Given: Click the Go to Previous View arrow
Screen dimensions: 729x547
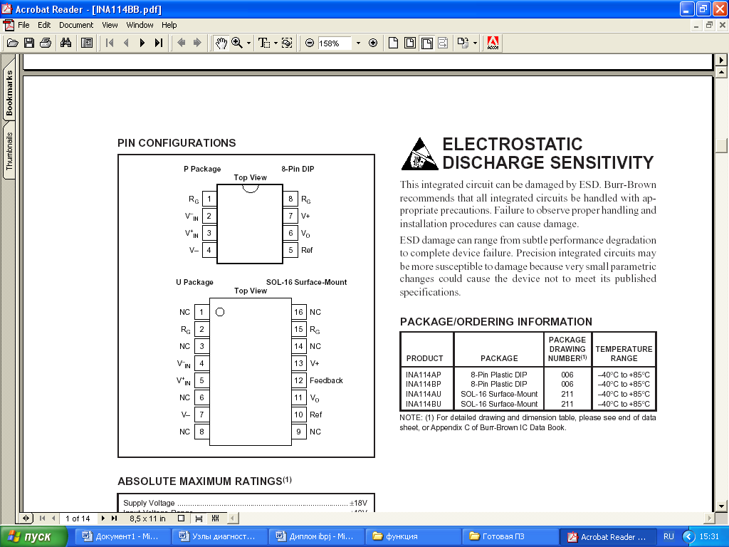Looking at the screenshot, I should 182,43.
